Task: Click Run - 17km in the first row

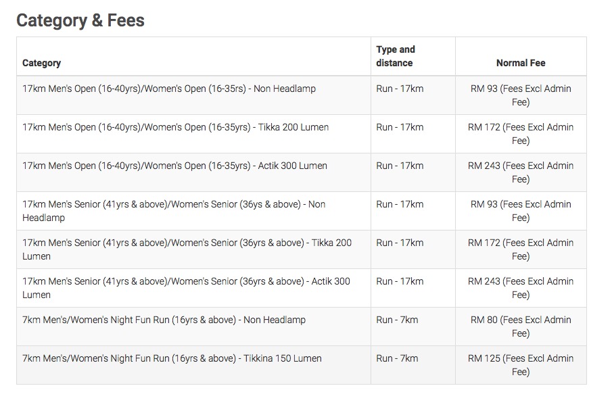Action: 400,89
